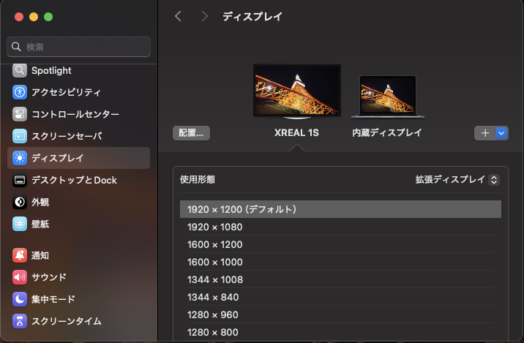Click the plus button to add display
Image resolution: width=524 pixels, height=343 pixels.
click(485, 133)
